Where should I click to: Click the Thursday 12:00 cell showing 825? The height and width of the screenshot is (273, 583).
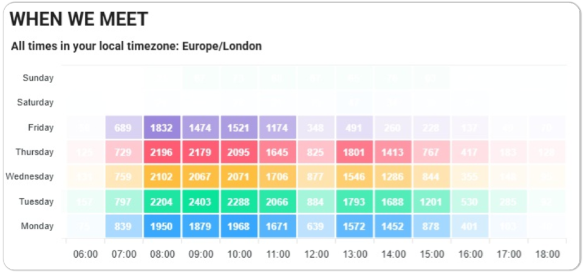pyautogui.click(x=316, y=152)
